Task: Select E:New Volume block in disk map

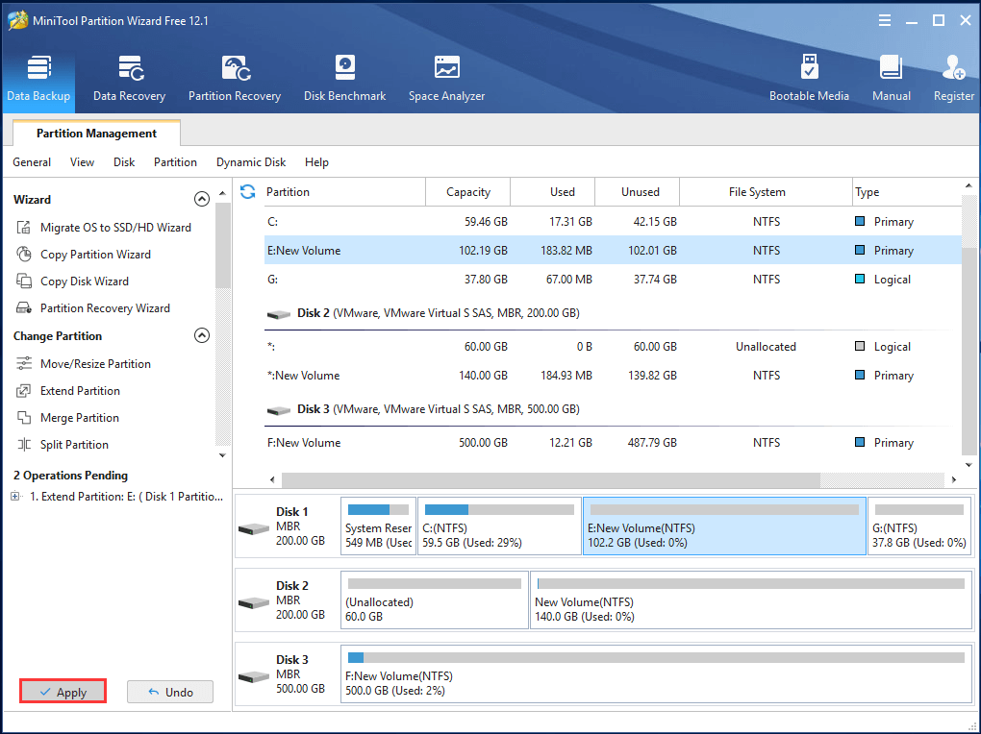Action: (724, 526)
